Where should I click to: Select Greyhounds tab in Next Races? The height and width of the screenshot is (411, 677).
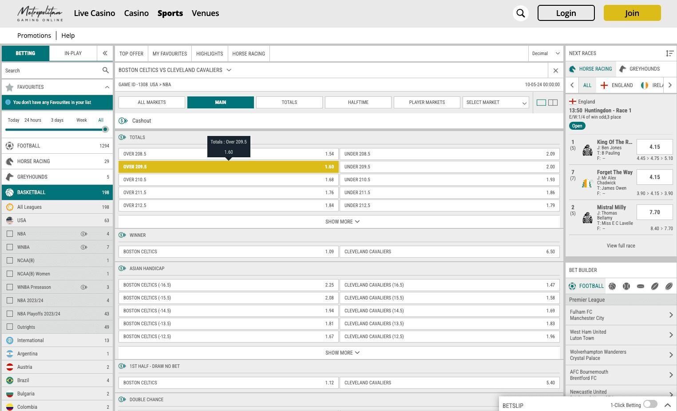click(x=639, y=69)
